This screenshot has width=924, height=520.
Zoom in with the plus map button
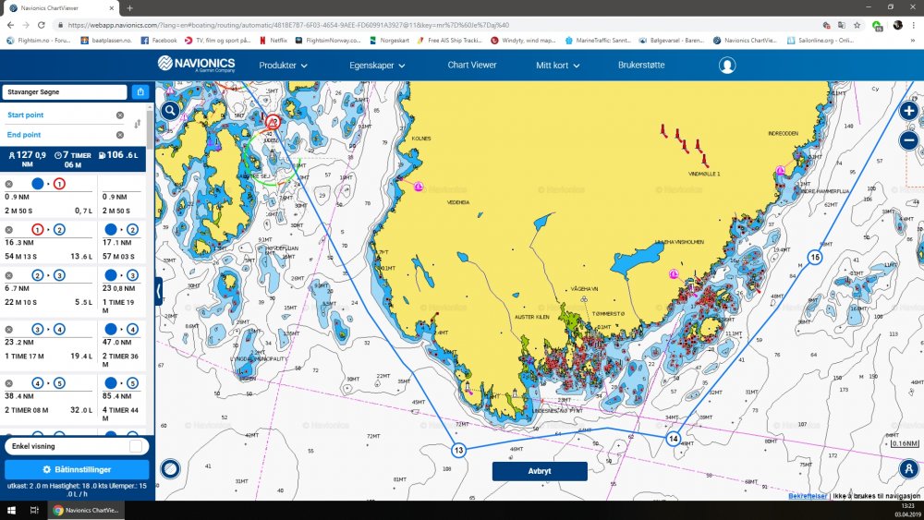(x=908, y=111)
